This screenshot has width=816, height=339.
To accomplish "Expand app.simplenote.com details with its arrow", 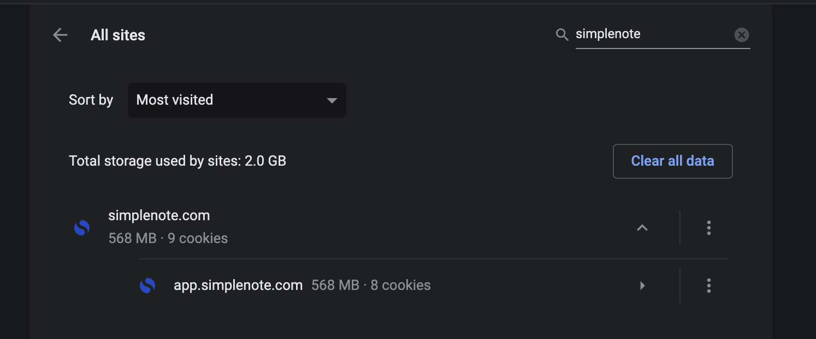I will coord(642,285).
